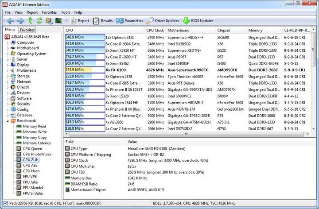This screenshot has height=209, width=319.
Task: Click the Value column header
Action: 187,142
